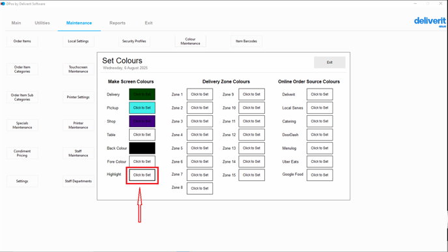The width and height of the screenshot is (448, 252).
Task: Set the Fore Colour
Action: (x=142, y=161)
